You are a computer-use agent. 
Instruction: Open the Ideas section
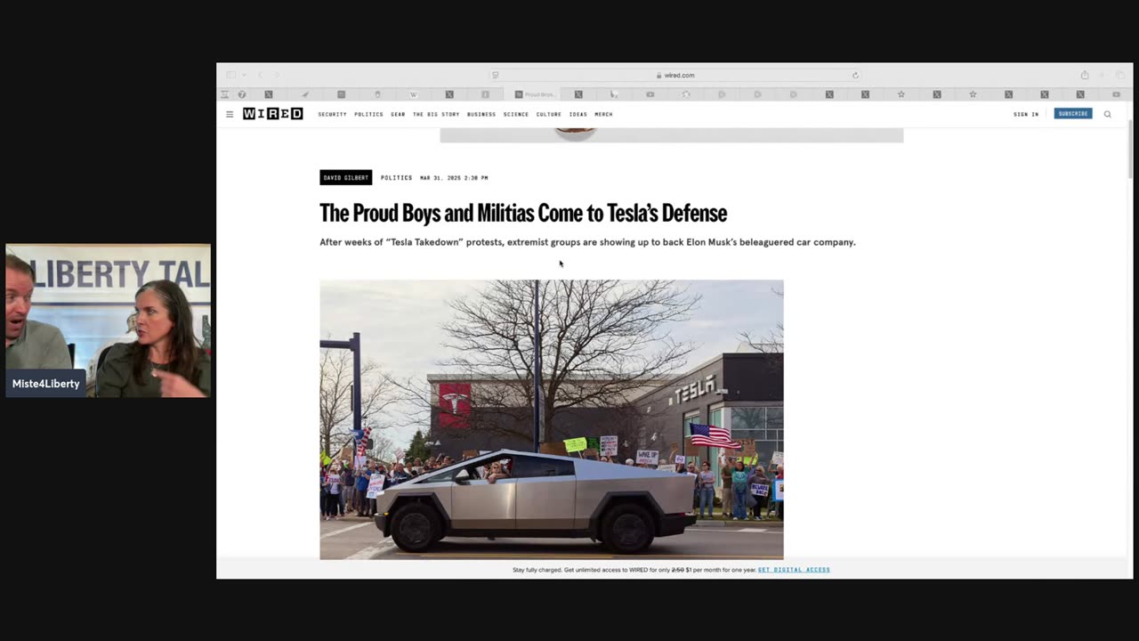pyautogui.click(x=578, y=114)
